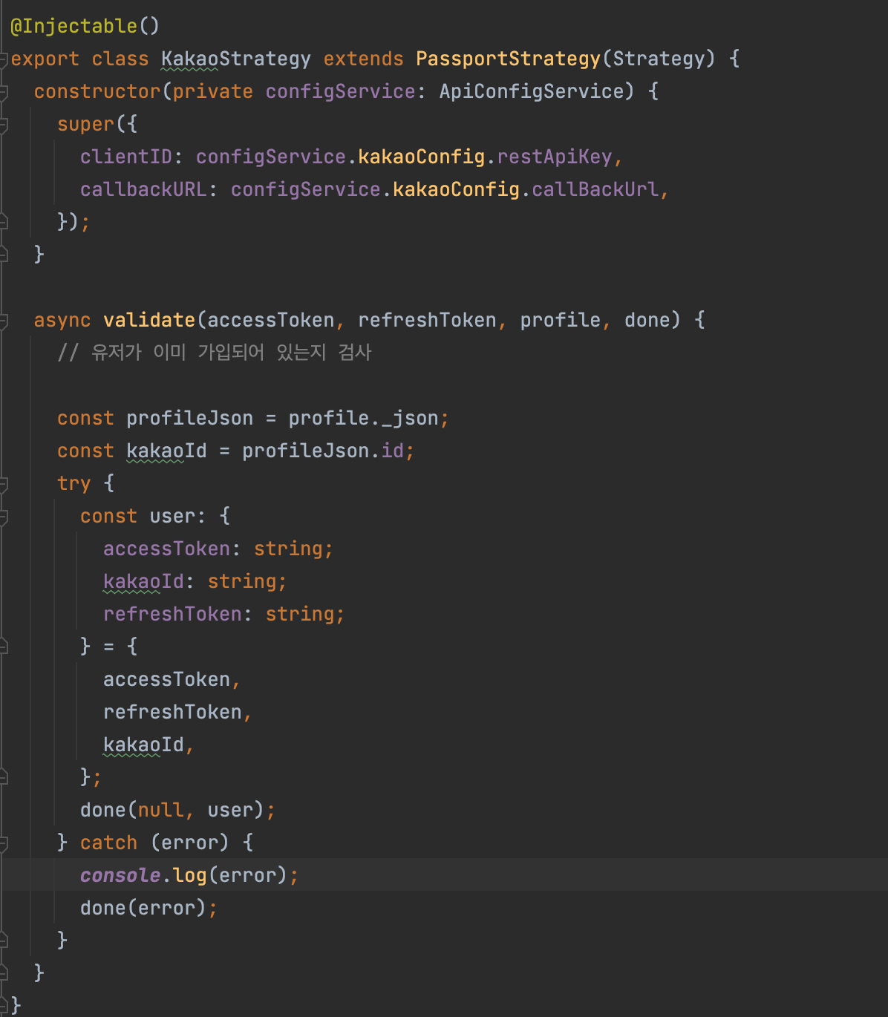Click the 'profile' parameter in validate signature
This screenshot has height=1017, width=888.
tap(560, 320)
